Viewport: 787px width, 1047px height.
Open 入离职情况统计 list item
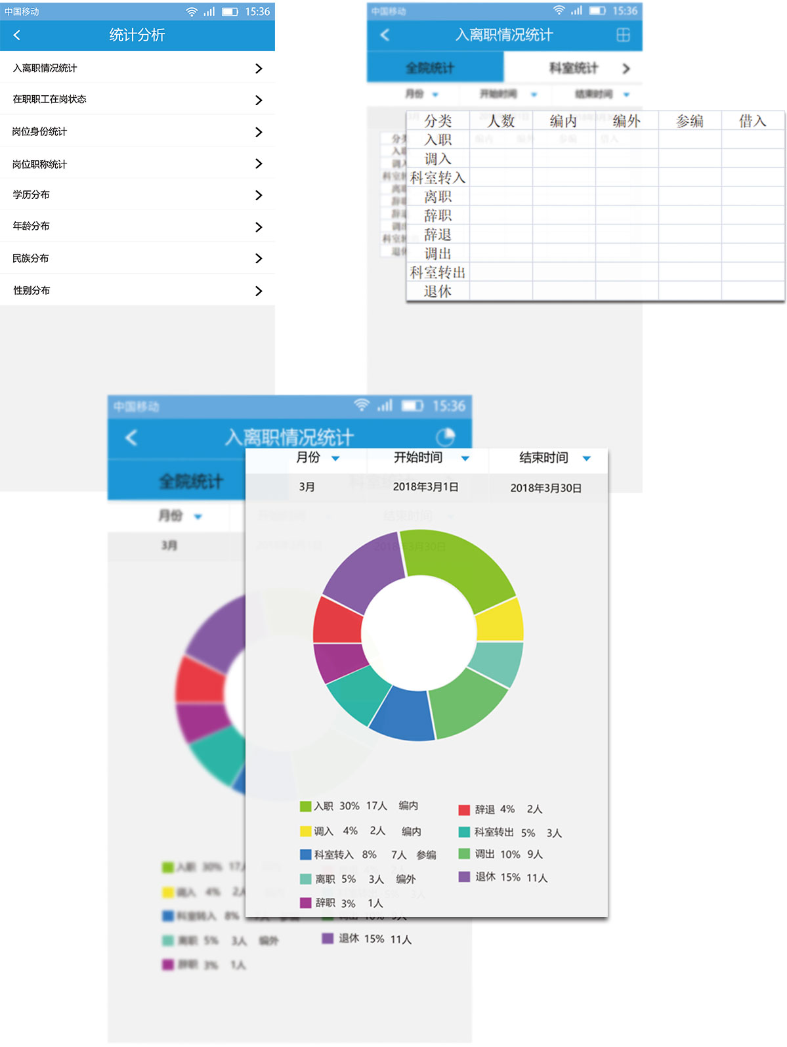click(x=137, y=68)
